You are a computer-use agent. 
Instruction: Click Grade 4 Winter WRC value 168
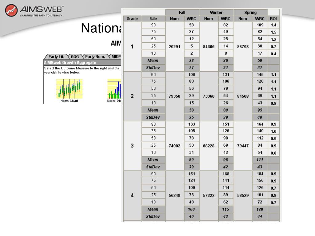tap(226, 174)
